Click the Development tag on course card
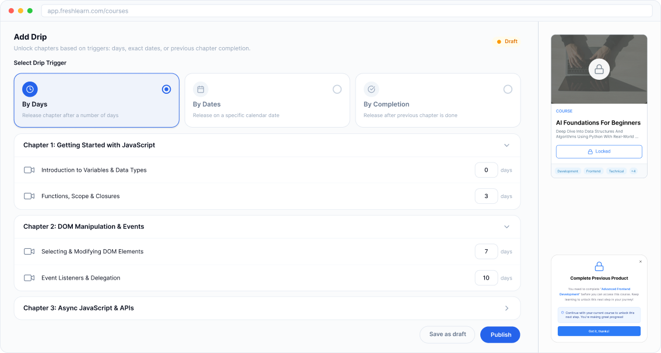 click(x=567, y=171)
